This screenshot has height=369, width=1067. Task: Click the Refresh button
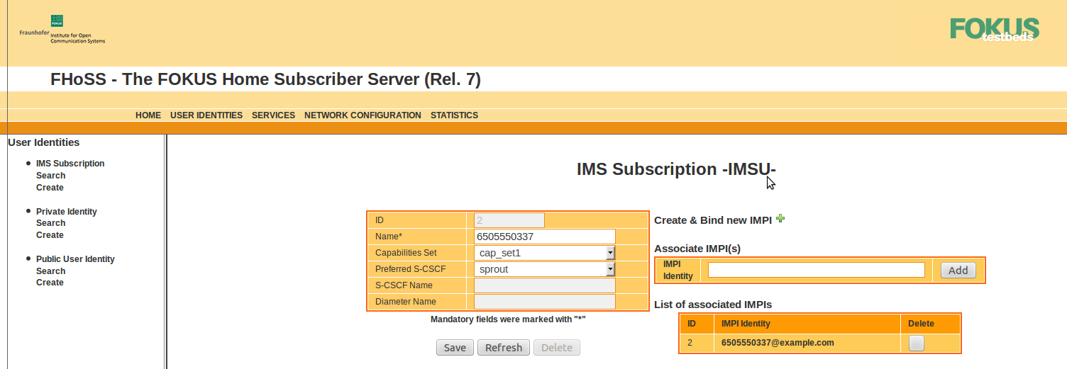(x=504, y=348)
